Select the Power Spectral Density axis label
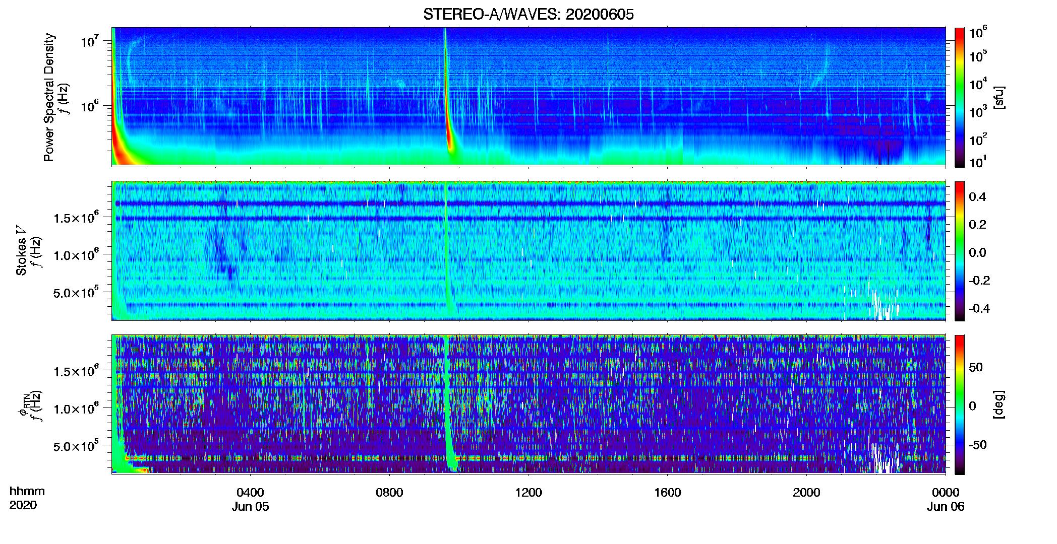The width and height of the screenshot is (1057, 544). tap(49, 97)
